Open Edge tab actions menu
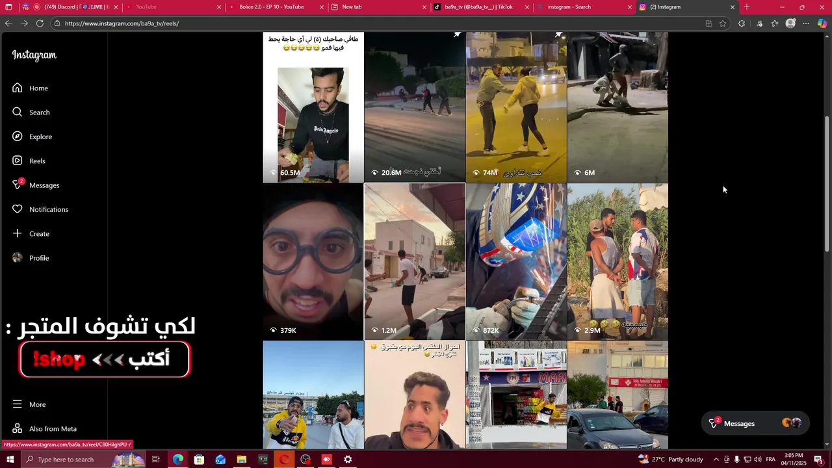 [8, 7]
